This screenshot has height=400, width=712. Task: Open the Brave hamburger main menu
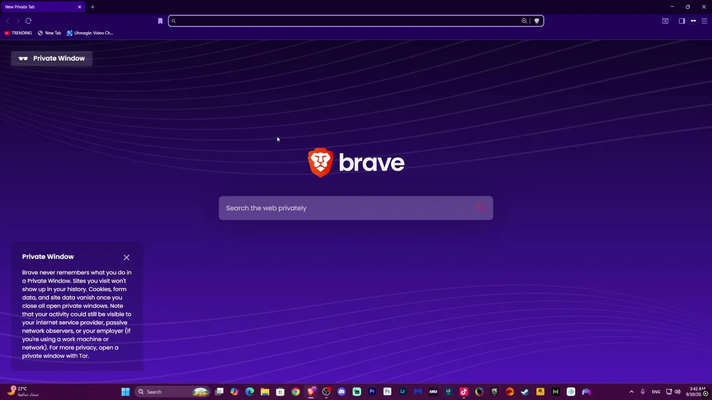(x=704, y=21)
